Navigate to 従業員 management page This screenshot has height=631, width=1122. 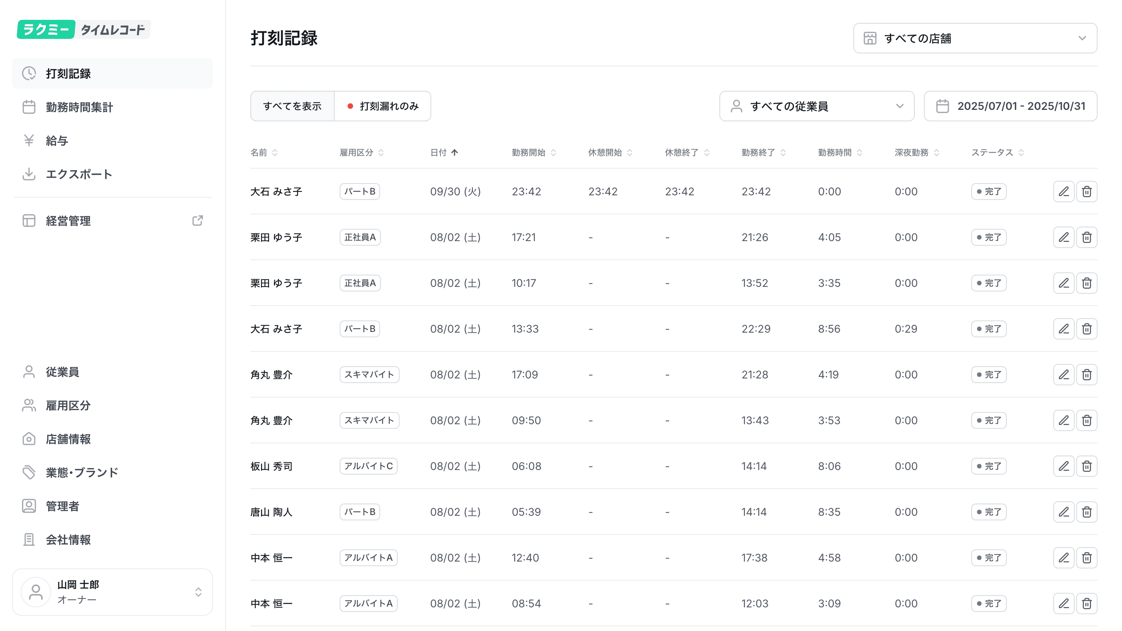62,372
